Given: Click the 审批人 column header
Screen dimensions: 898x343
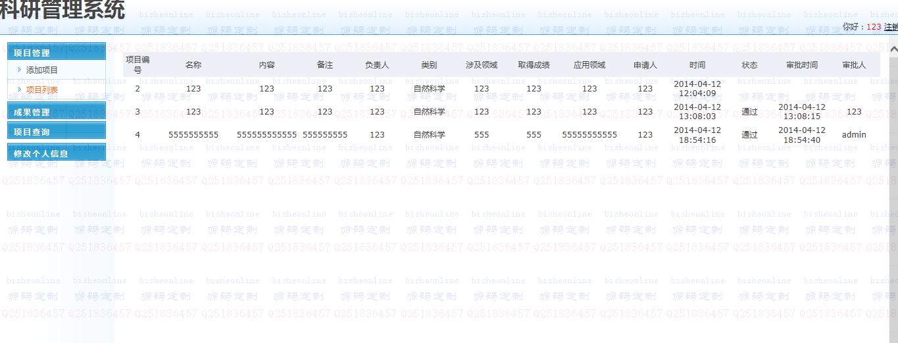Looking at the screenshot, I should (854, 65).
